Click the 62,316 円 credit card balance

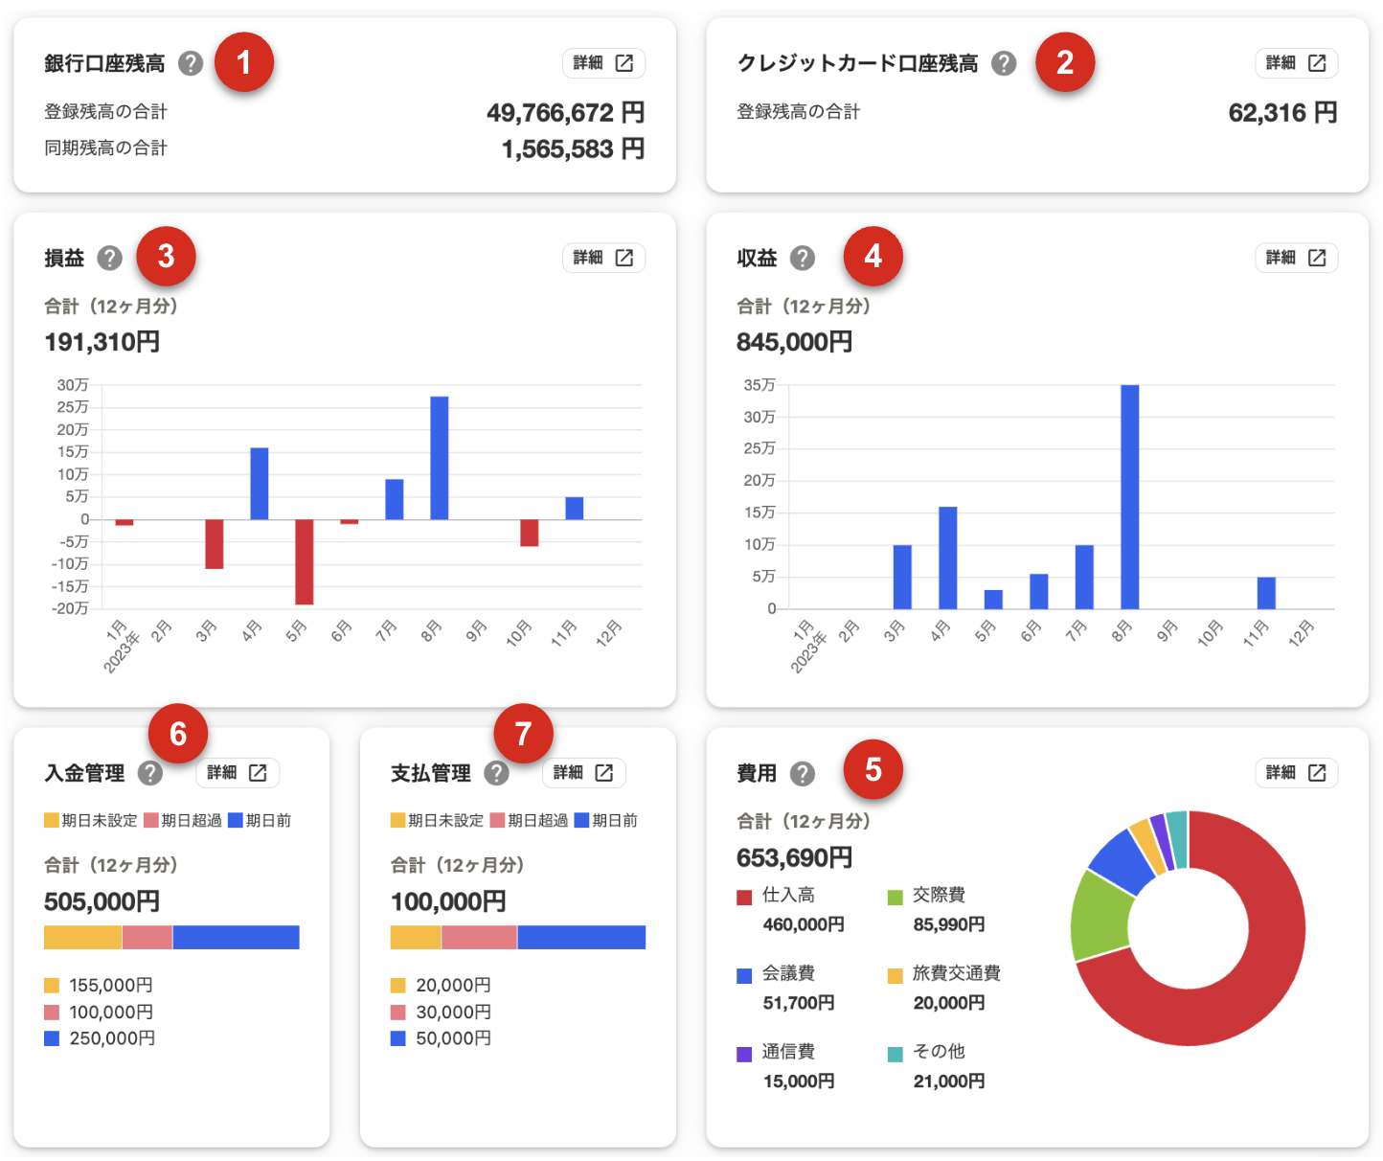(x=1282, y=113)
